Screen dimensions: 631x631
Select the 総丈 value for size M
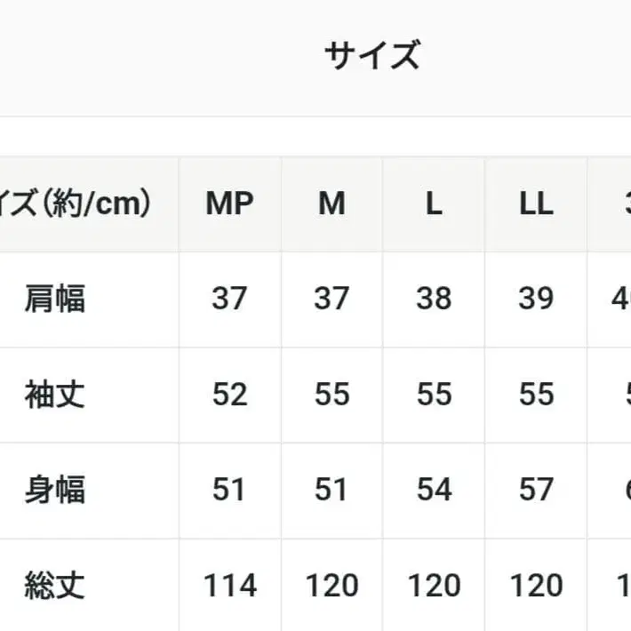(x=331, y=586)
